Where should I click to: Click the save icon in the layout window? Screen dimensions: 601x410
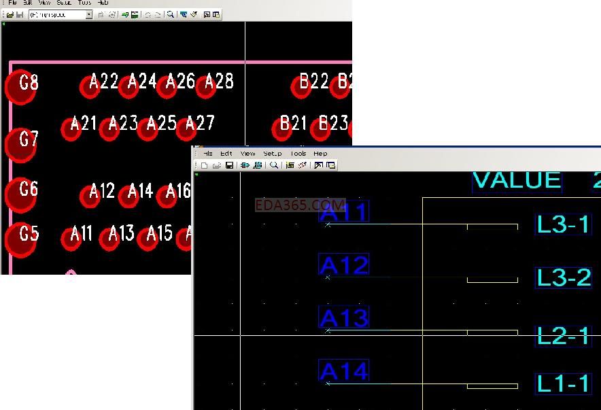(x=20, y=15)
